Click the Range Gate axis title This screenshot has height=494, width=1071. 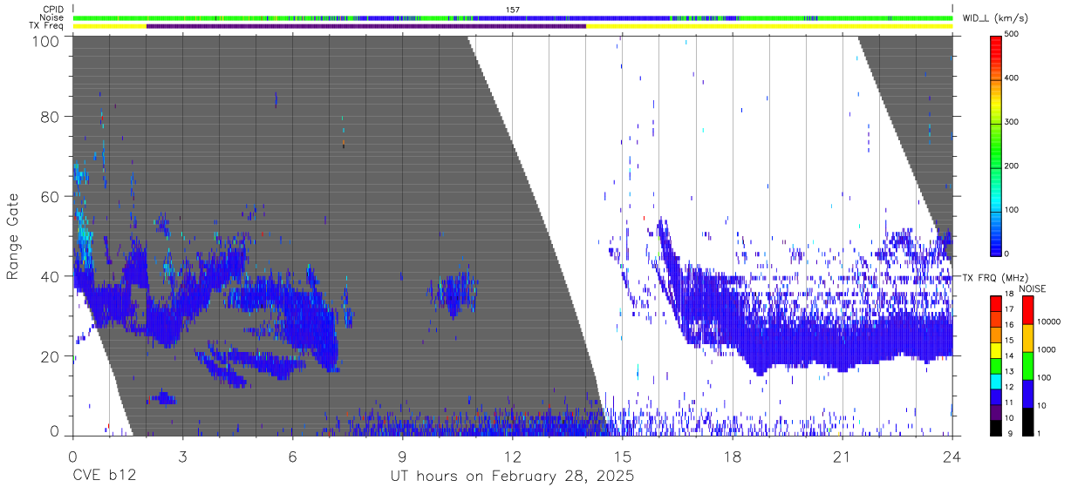tap(13, 237)
